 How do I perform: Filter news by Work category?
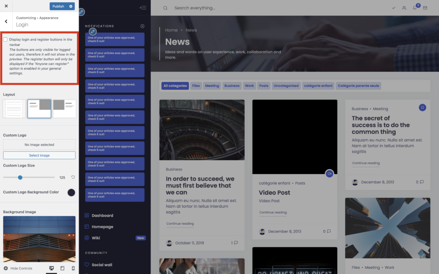249,86
